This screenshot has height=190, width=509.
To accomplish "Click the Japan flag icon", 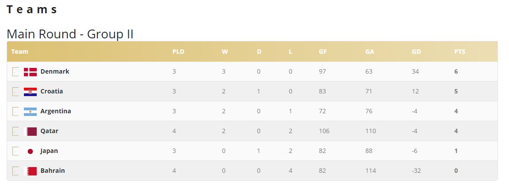I will point(30,151).
